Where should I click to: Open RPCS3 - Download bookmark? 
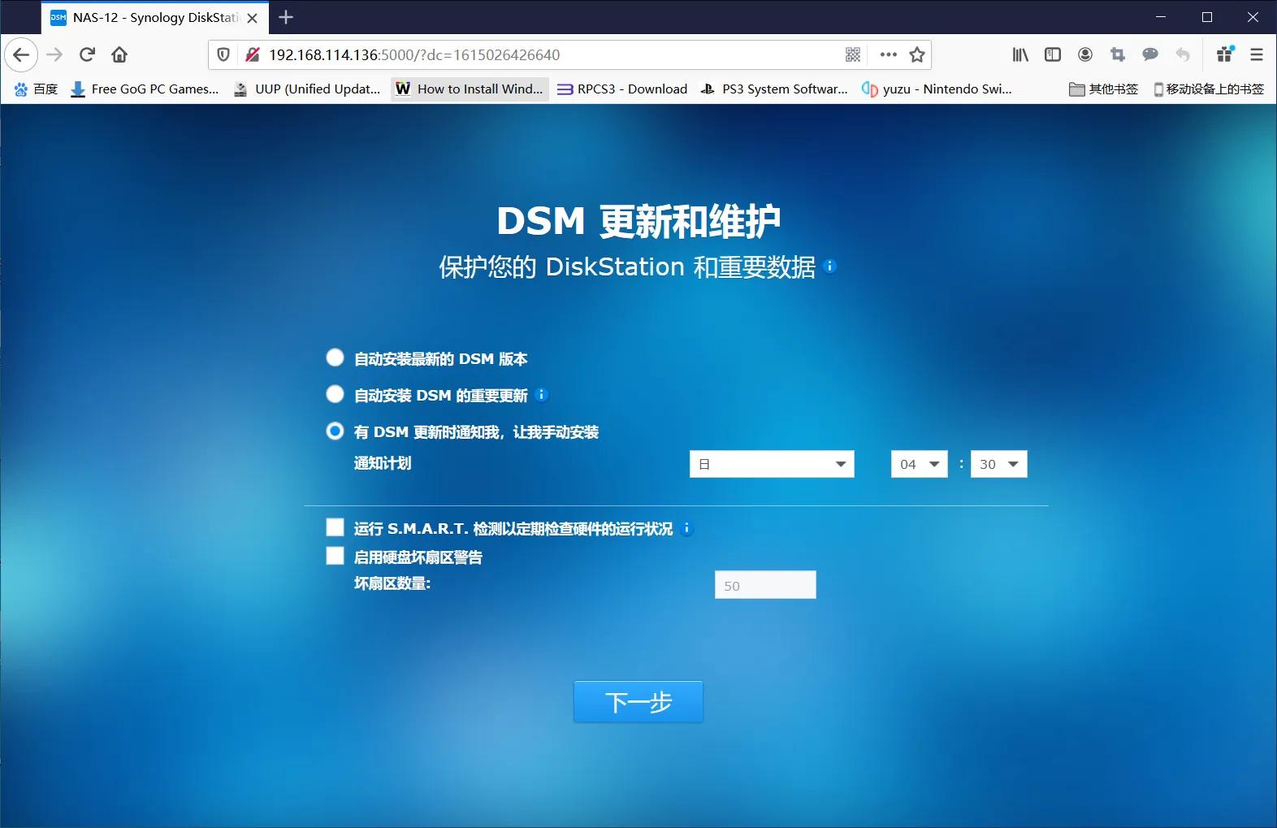622,89
